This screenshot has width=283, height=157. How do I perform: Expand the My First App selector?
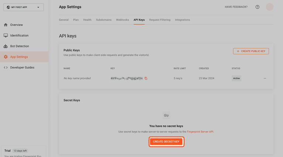(x=23, y=7)
